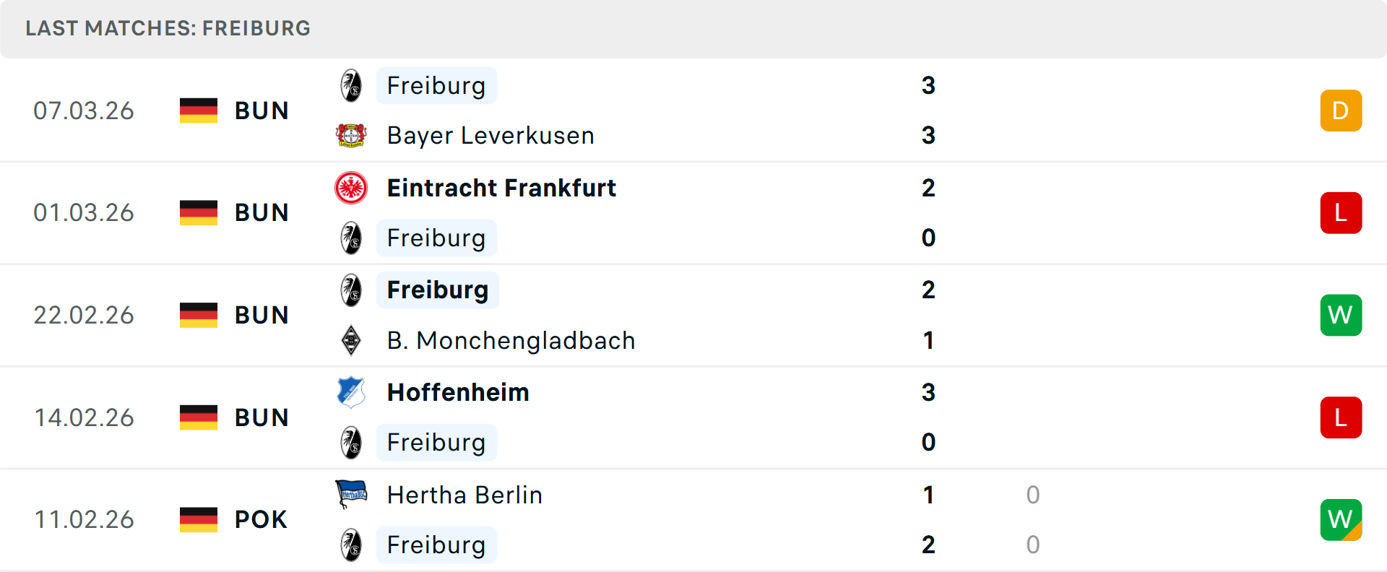Image resolution: width=1387 pixels, height=572 pixels.
Task: Click Freiburg crest in the 07.03.26 match
Action: [x=351, y=85]
